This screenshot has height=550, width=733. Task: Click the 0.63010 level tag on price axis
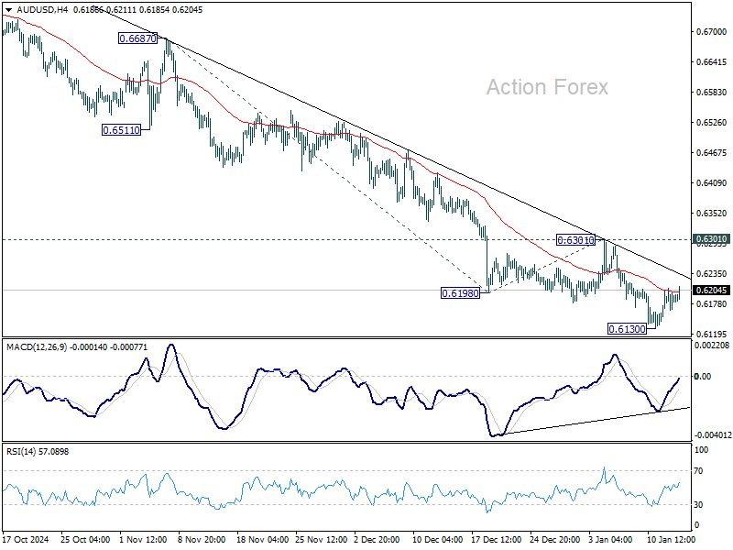tap(711, 239)
